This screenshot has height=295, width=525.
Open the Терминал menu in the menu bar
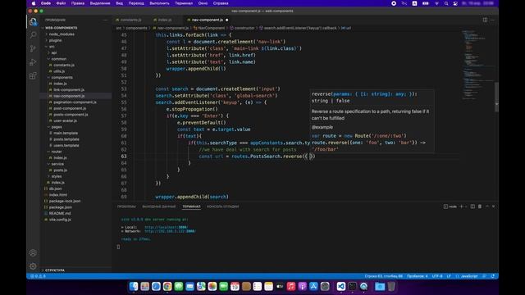[x=184, y=3]
